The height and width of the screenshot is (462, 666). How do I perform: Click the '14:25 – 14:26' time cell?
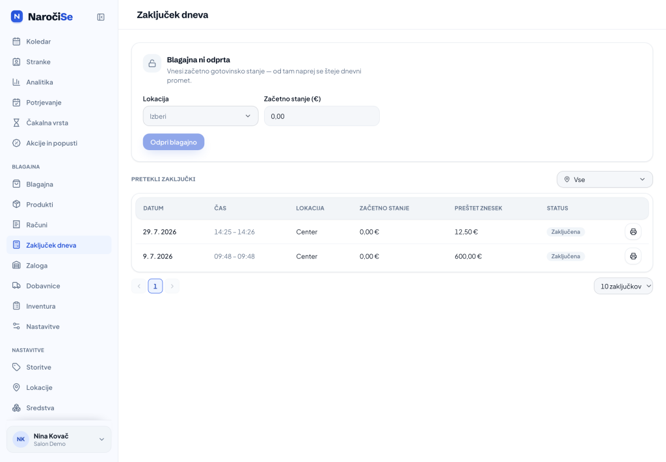[x=234, y=232]
